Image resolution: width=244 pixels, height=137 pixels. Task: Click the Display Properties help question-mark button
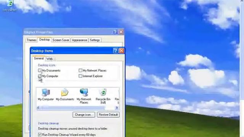click(x=115, y=32)
